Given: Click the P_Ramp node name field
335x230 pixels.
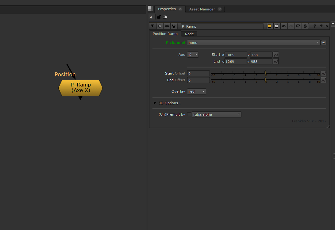Looking at the screenshot, I should tap(222, 26).
